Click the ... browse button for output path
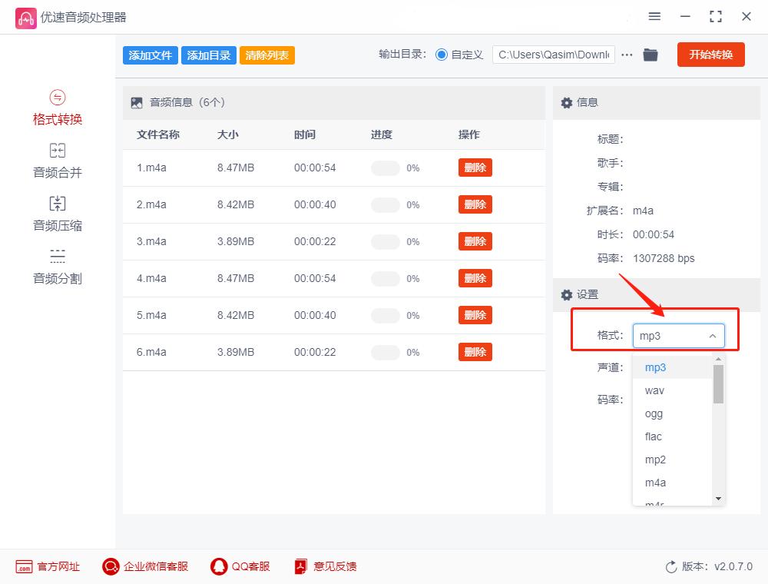The image size is (768, 584). click(x=627, y=55)
